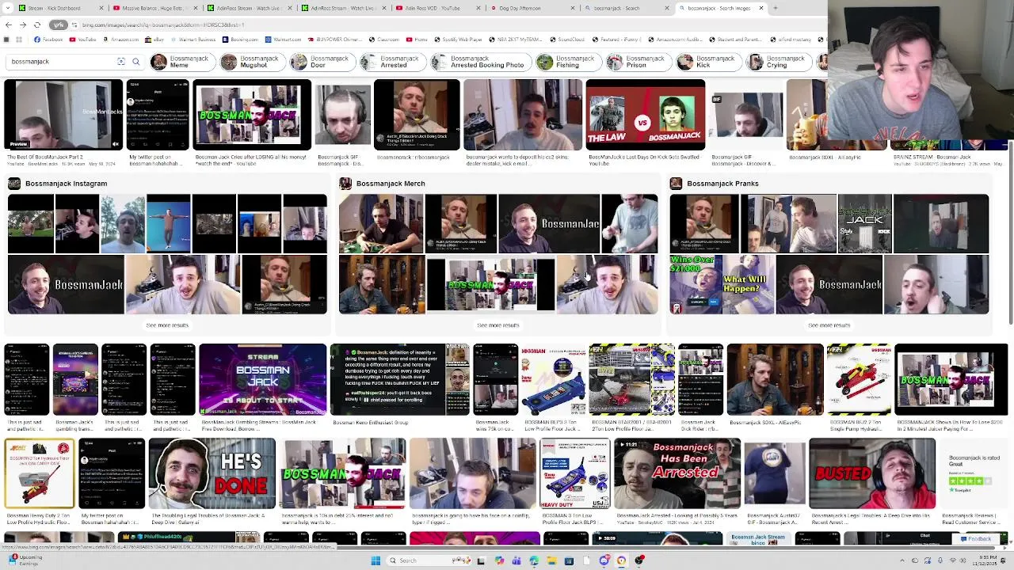This screenshot has height=570, width=1014.
Task: See more results under Bossmanjack Instagram
Action: 167,325
